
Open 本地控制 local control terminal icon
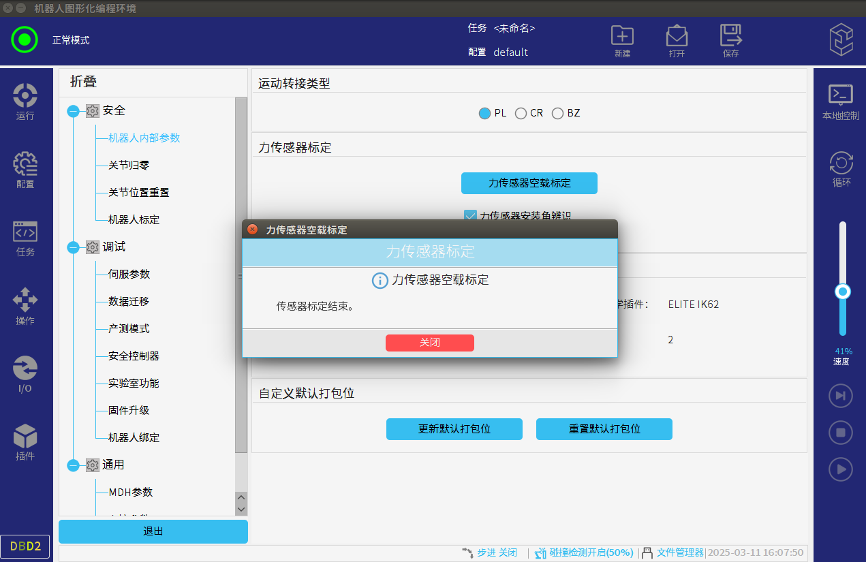click(840, 101)
